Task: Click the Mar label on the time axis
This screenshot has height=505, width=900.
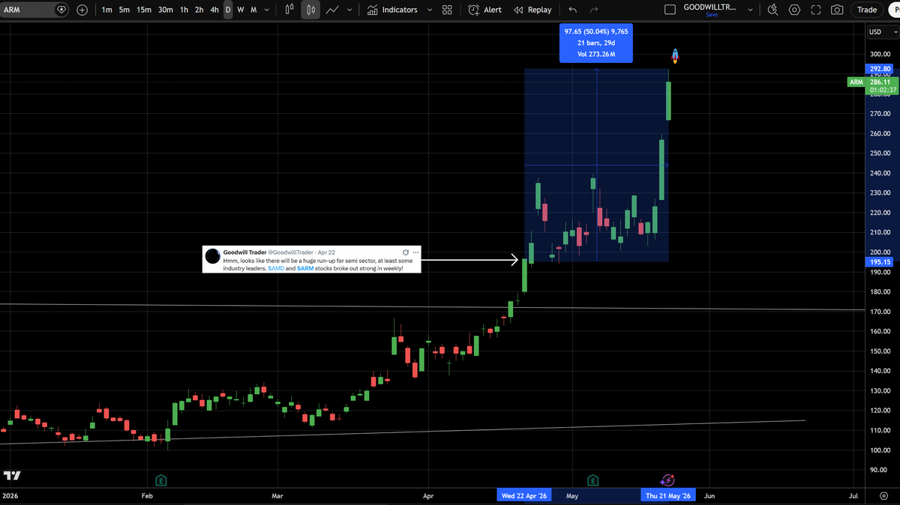Action: point(277,496)
